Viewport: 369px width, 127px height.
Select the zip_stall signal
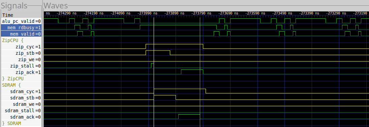tap(22, 66)
